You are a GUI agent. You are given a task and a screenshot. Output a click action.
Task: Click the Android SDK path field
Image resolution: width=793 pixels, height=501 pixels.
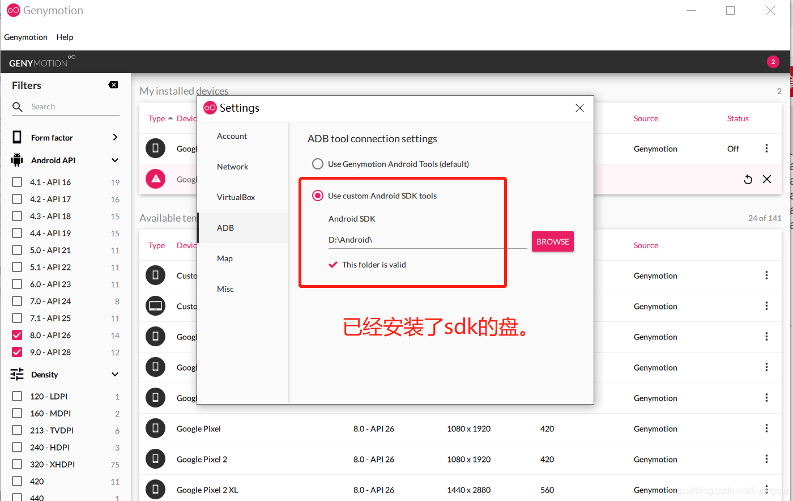pos(428,240)
